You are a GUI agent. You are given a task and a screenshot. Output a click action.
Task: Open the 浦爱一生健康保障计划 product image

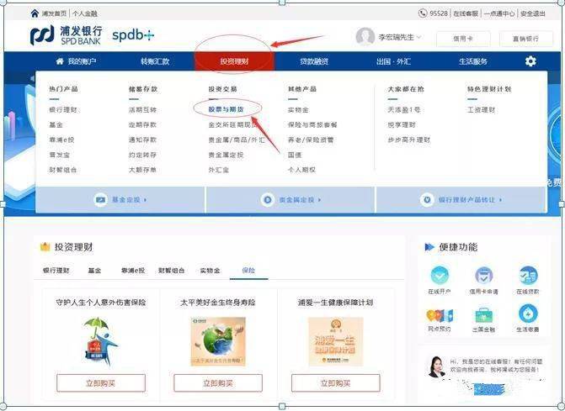pyautogui.click(x=335, y=341)
